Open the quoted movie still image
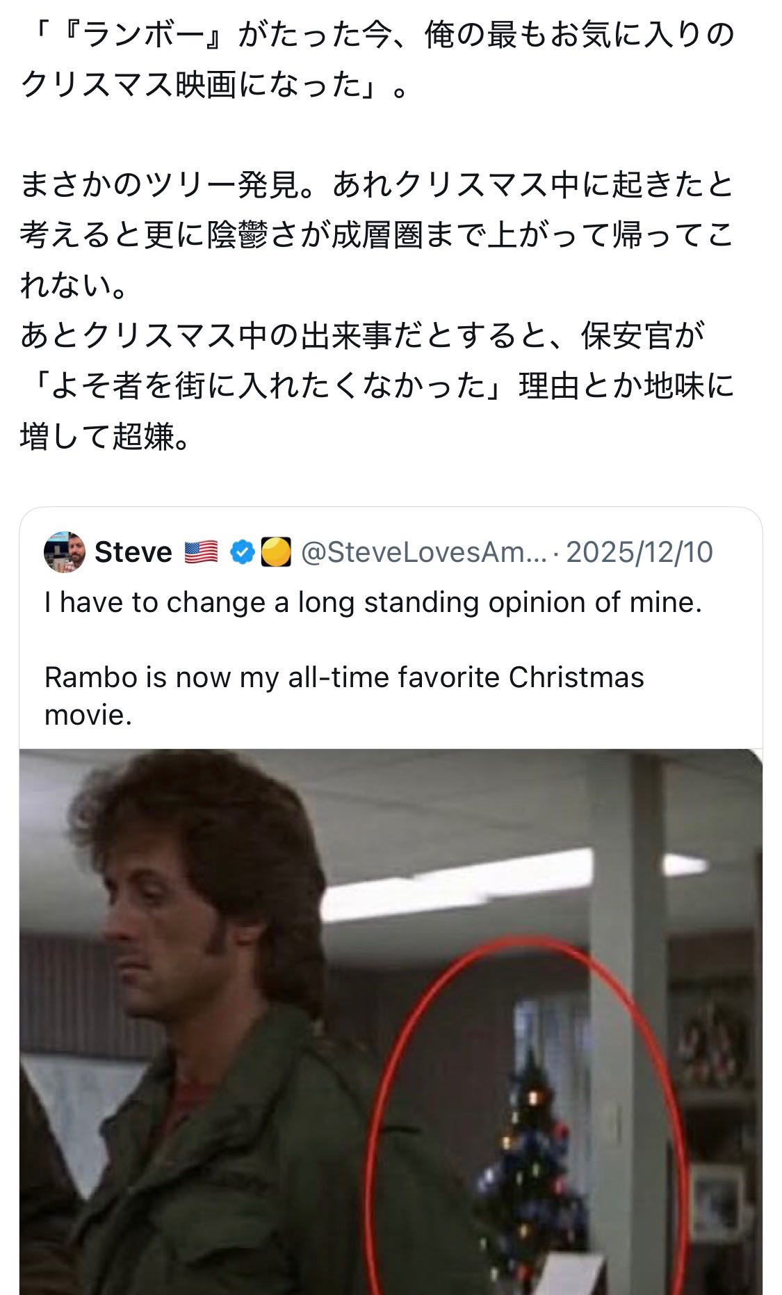 click(x=391, y=1022)
